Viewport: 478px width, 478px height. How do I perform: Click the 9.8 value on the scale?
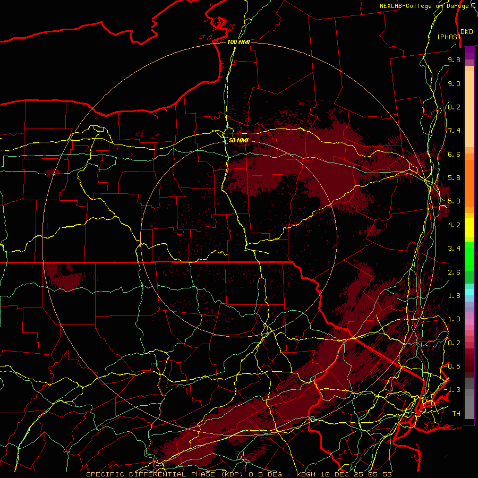pos(454,60)
